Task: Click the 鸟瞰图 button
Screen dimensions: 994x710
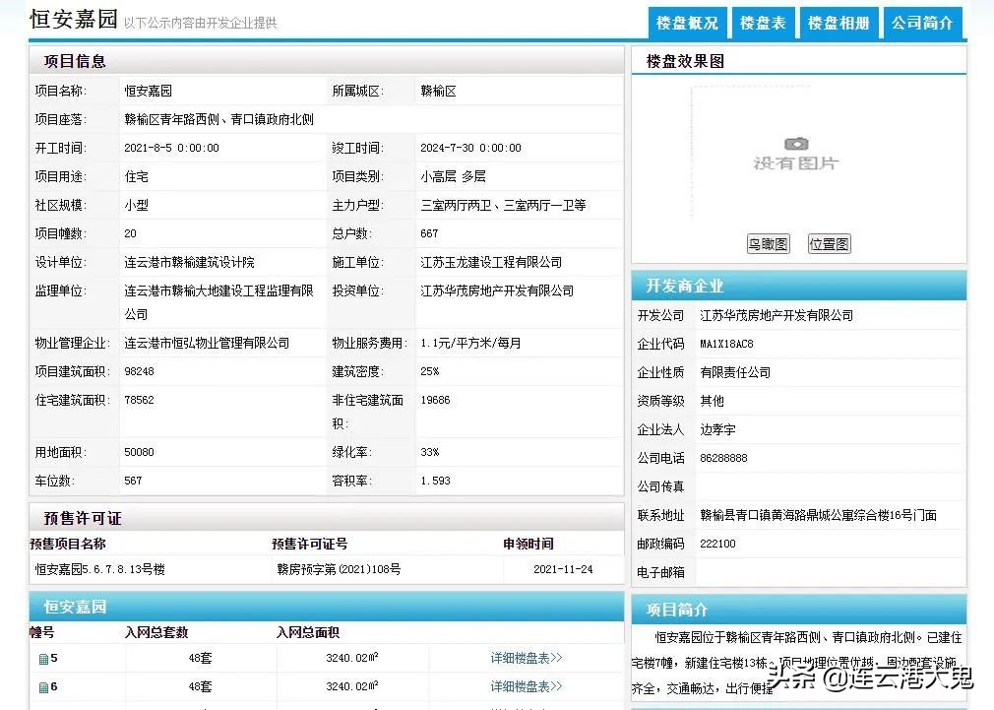Action: point(768,243)
